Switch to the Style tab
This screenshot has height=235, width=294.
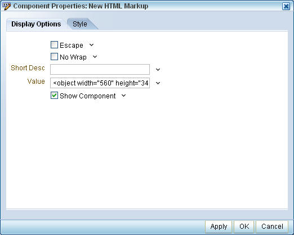pyautogui.click(x=80, y=24)
